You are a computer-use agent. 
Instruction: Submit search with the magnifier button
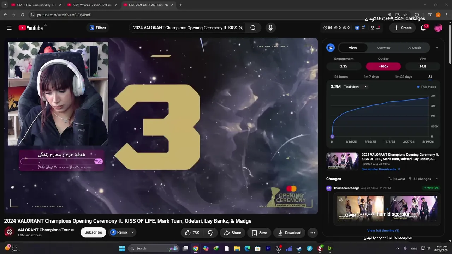253,28
